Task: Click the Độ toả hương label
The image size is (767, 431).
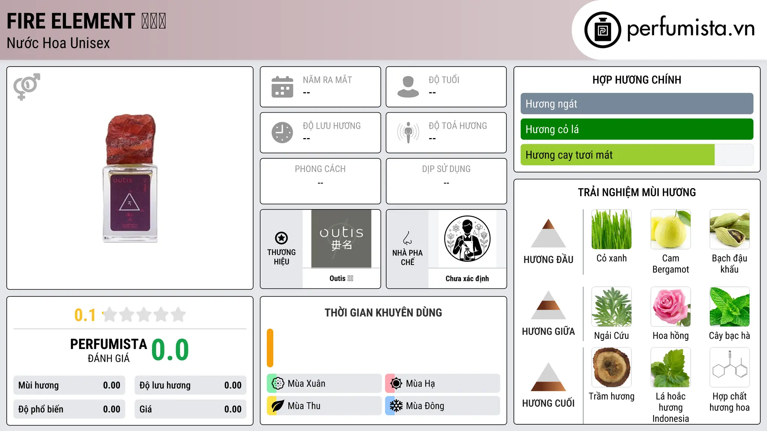Action: (x=458, y=126)
